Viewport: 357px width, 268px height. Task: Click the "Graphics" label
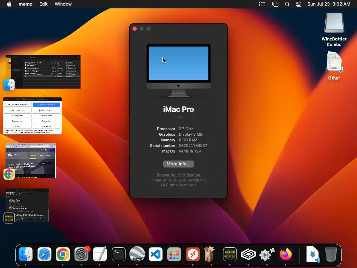click(167, 134)
